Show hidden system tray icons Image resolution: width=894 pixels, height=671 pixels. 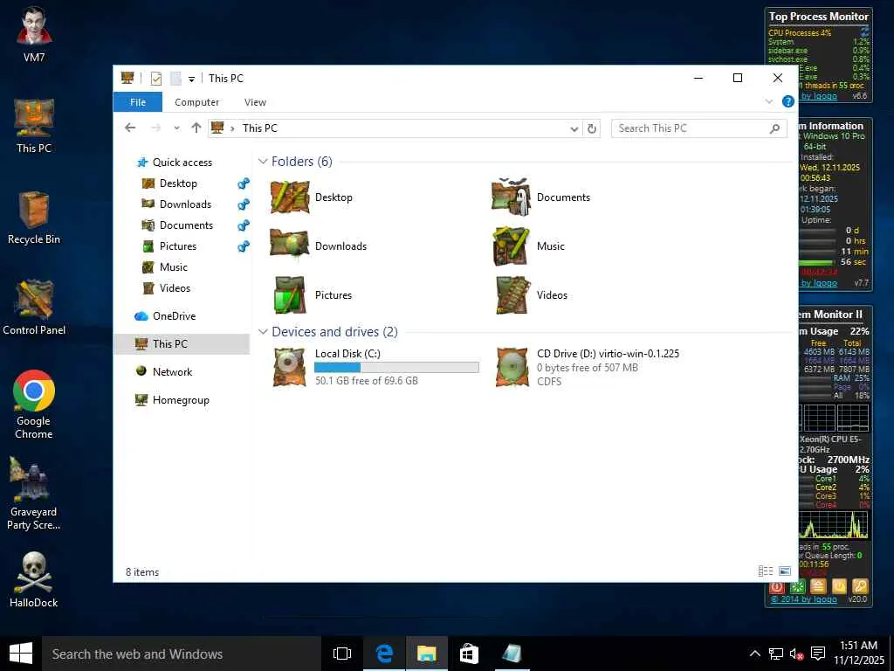pos(754,654)
